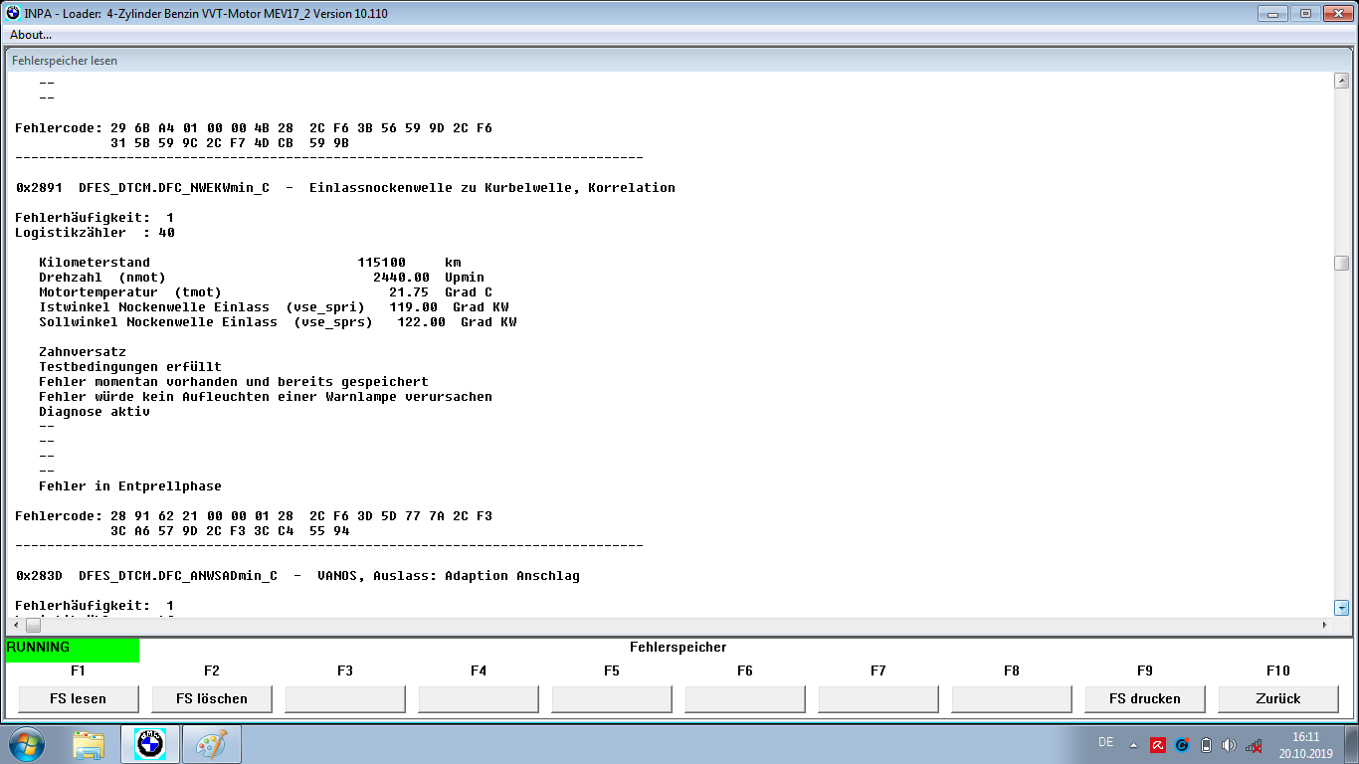The image size is (1359, 764).
Task: Go back with the Zurück button
Action: tap(1277, 698)
